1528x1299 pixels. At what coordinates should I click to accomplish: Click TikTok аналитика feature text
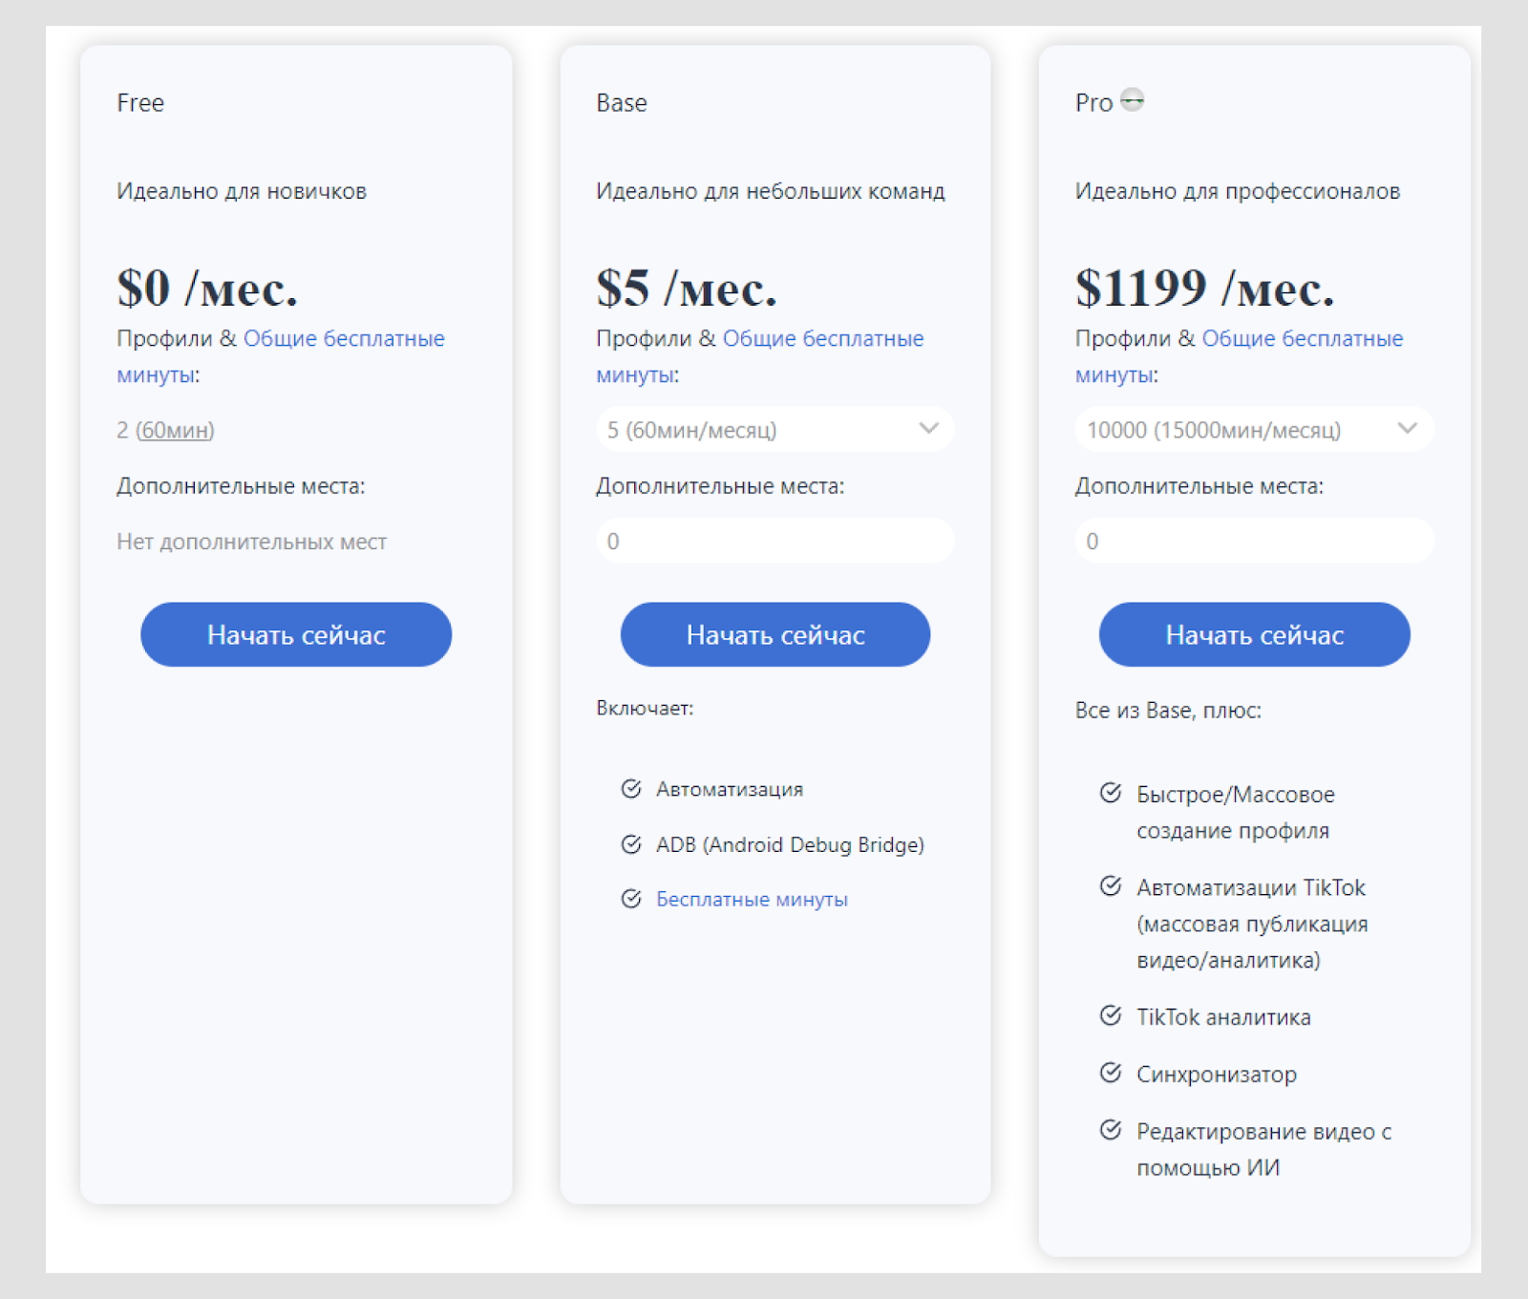pyautogui.click(x=1223, y=1017)
